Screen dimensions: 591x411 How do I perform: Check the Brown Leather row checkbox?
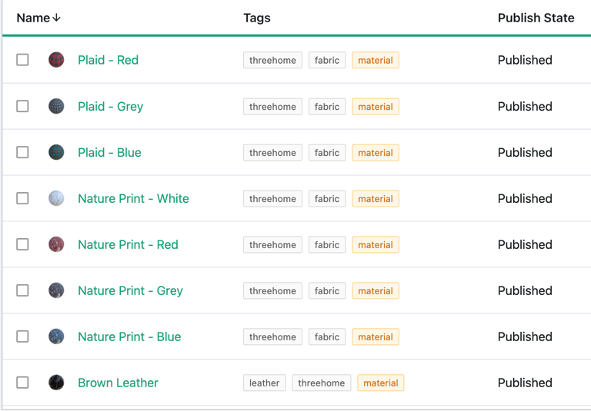(22, 383)
